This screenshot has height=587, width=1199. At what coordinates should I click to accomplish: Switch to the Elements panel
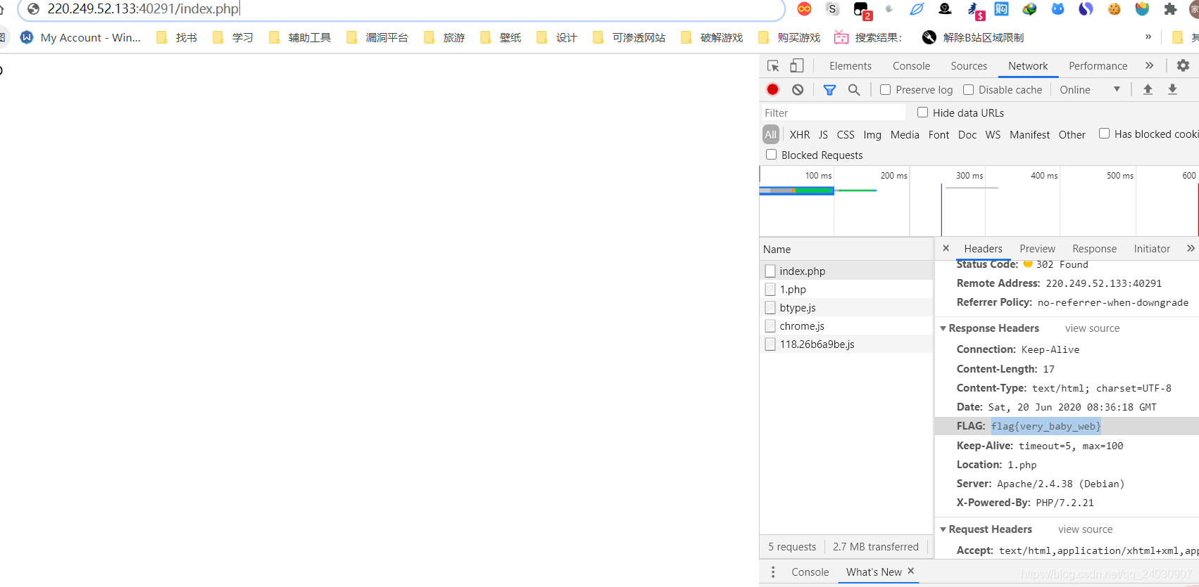850,66
